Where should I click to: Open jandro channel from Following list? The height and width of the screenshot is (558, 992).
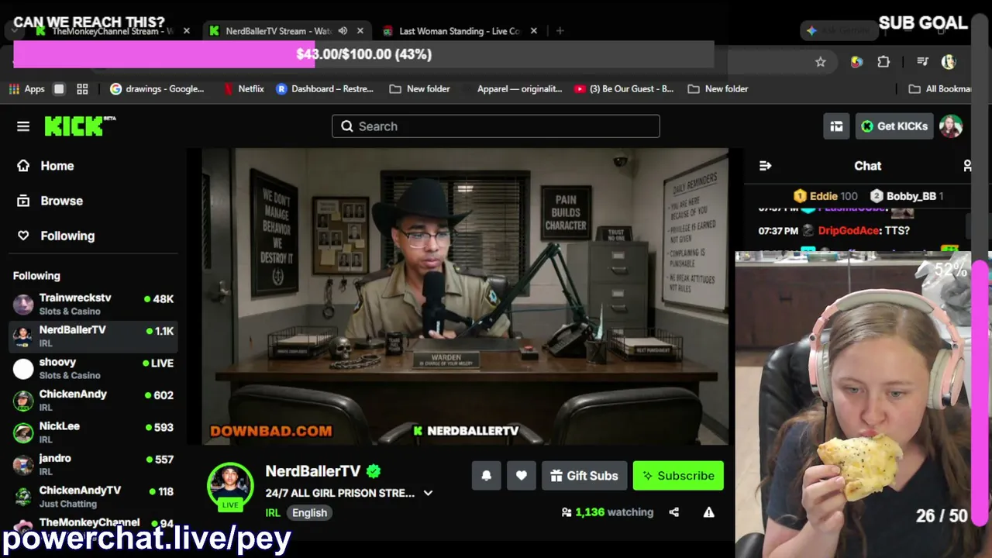point(93,464)
